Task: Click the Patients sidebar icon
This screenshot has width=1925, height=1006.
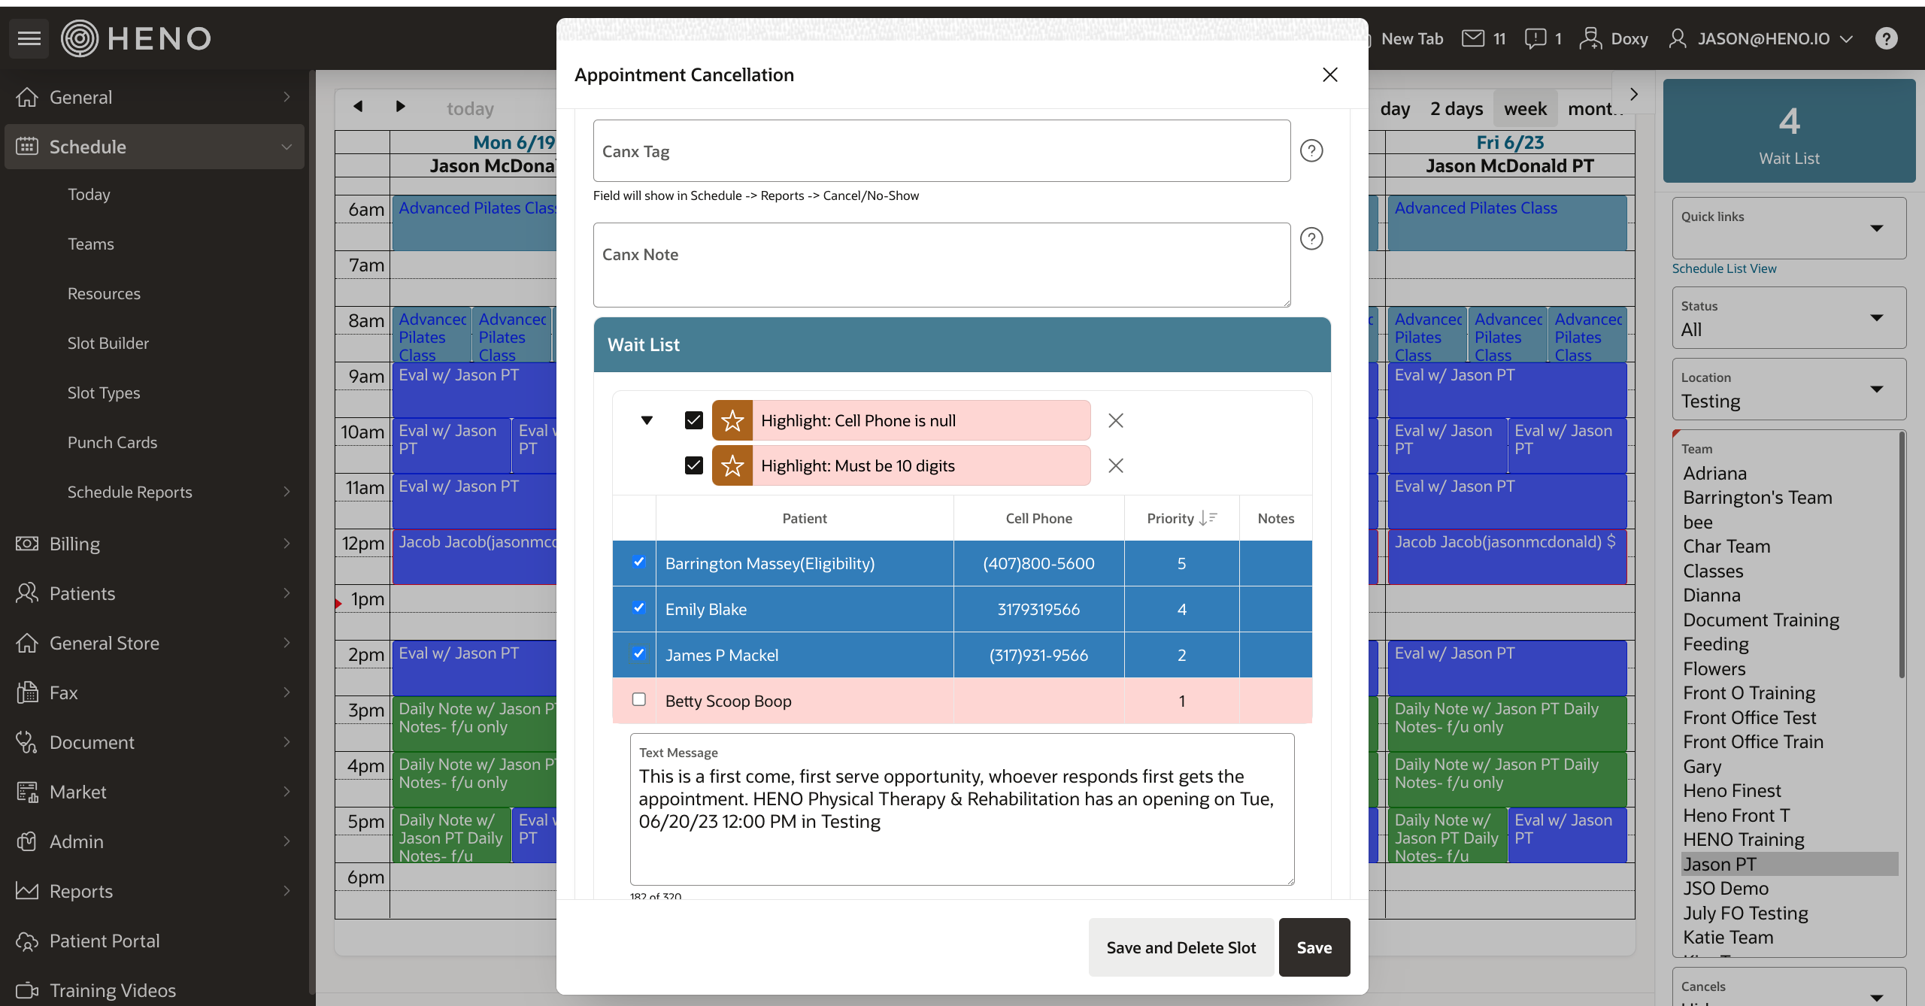Action: point(26,592)
